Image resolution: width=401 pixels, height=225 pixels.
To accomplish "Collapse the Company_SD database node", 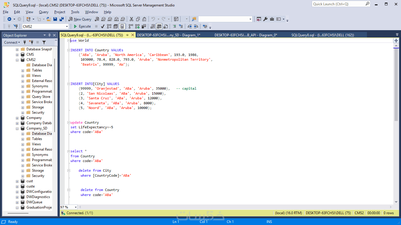I will coord(17,129).
